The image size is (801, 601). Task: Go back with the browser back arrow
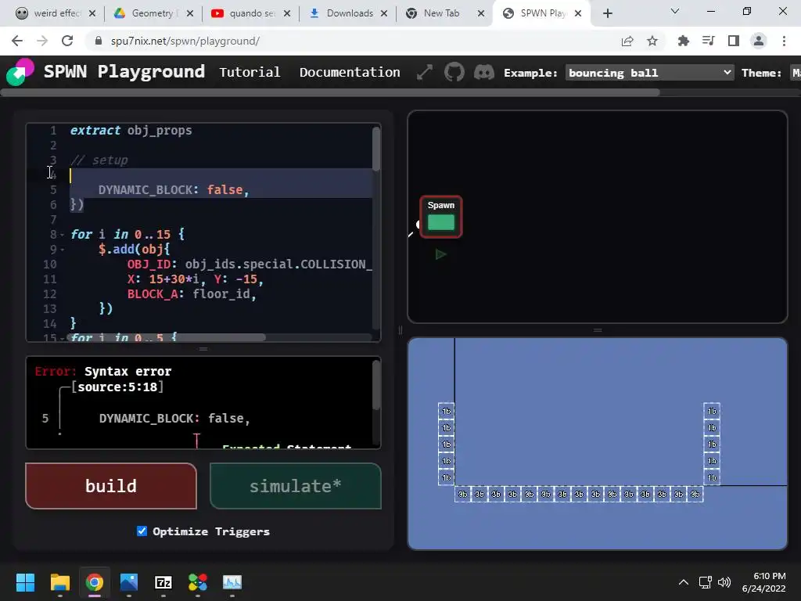17,41
